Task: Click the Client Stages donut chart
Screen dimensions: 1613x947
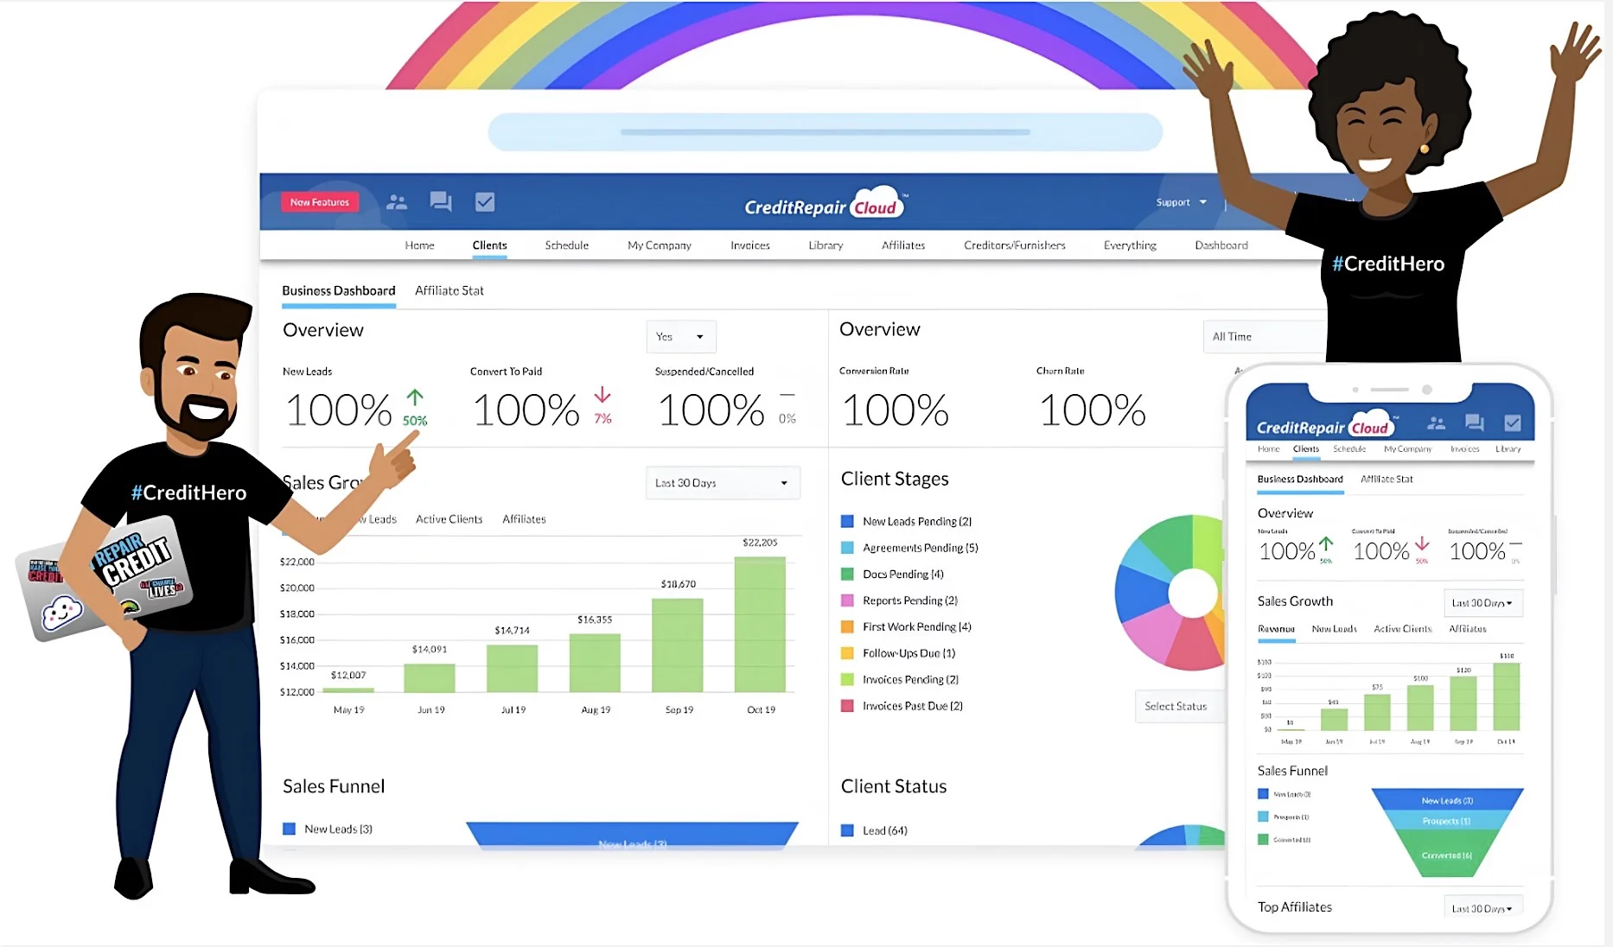Action: [x=1171, y=593]
